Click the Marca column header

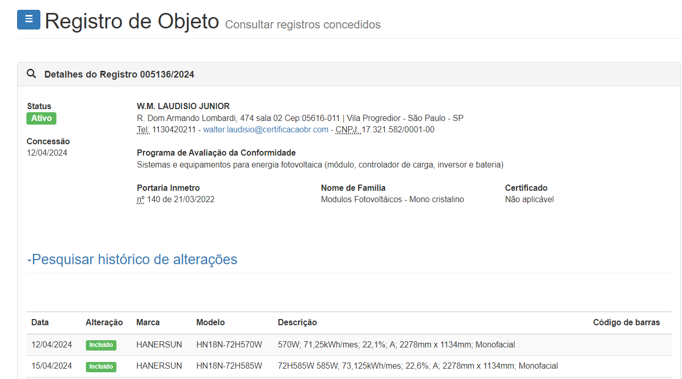148,322
